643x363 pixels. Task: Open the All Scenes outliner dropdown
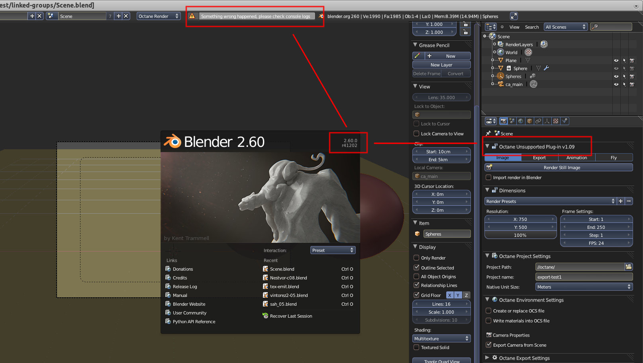(x=566, y=27)
